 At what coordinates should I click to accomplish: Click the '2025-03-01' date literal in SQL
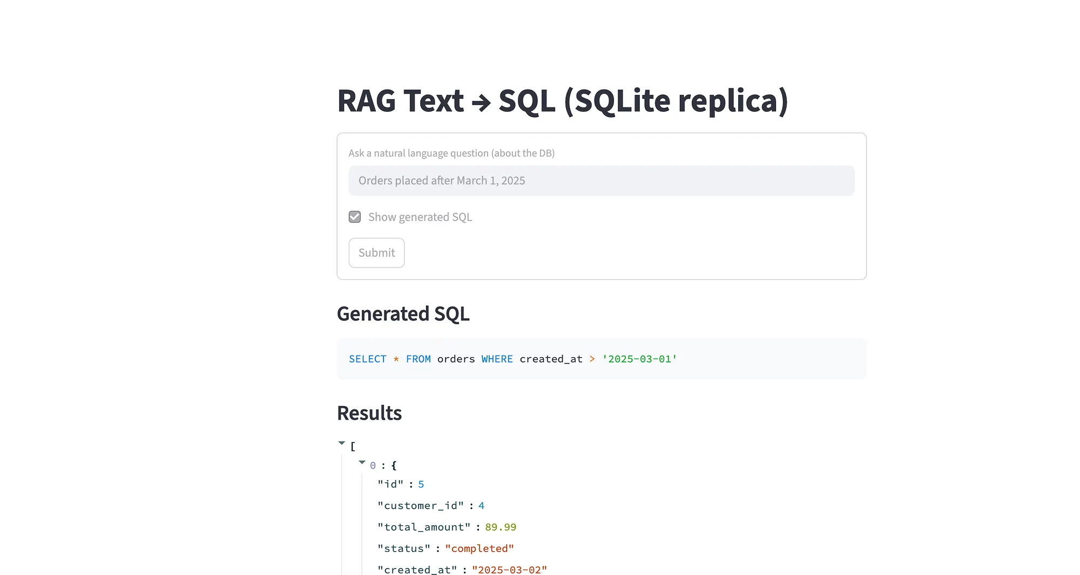[x=639, y=359]
